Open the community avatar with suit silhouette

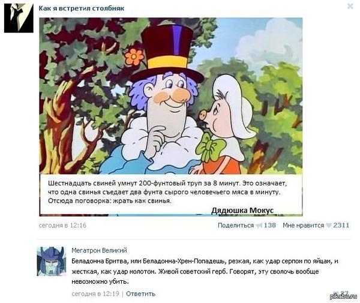(19, 18)
